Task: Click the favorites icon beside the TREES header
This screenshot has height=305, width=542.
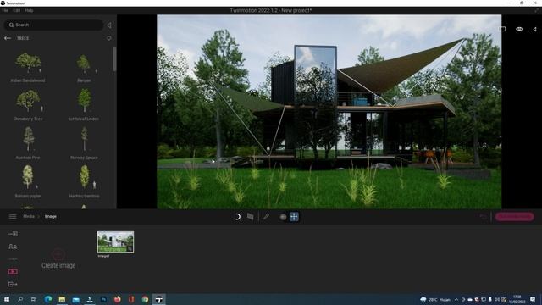Action: [109, 38]
